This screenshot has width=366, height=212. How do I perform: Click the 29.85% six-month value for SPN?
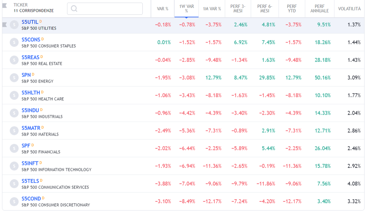[x=267, y=78]
